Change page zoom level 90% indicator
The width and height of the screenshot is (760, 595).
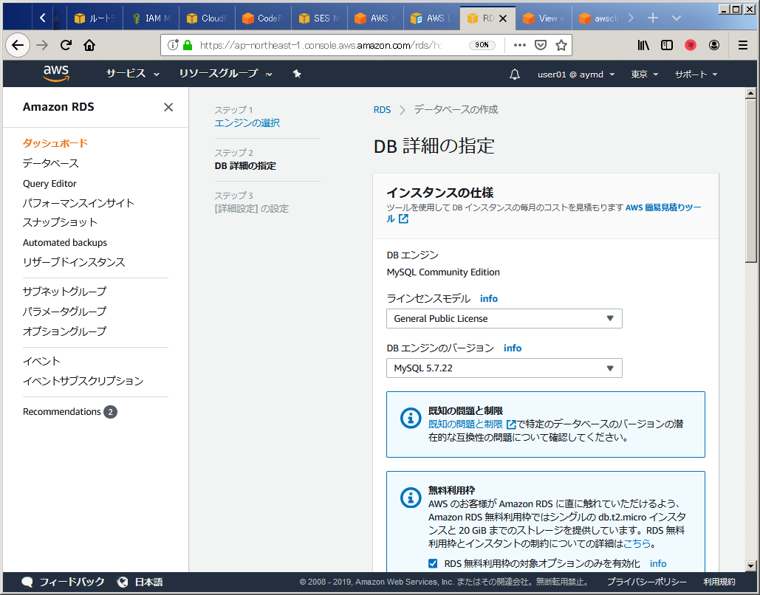tap(482, 45)
